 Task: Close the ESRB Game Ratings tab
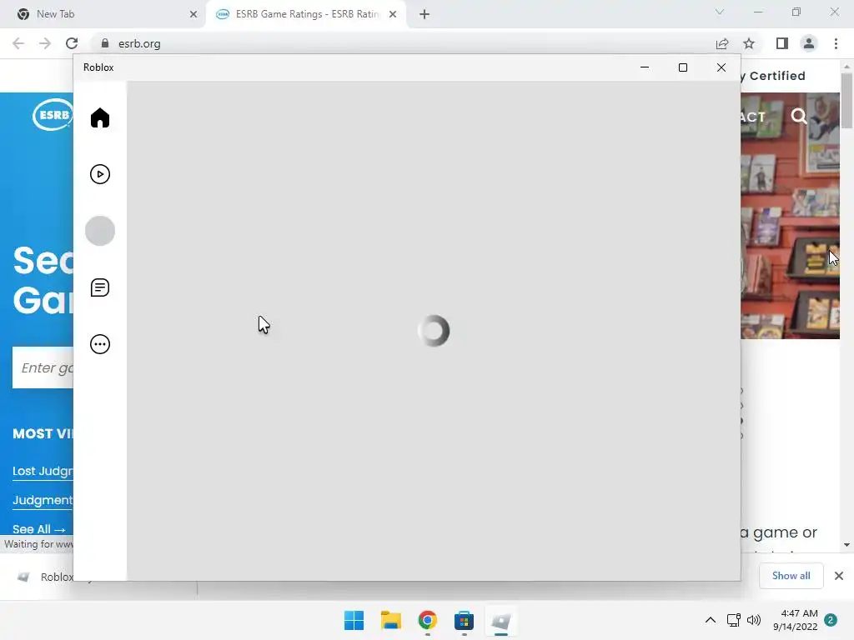click(x=393, y=14)
